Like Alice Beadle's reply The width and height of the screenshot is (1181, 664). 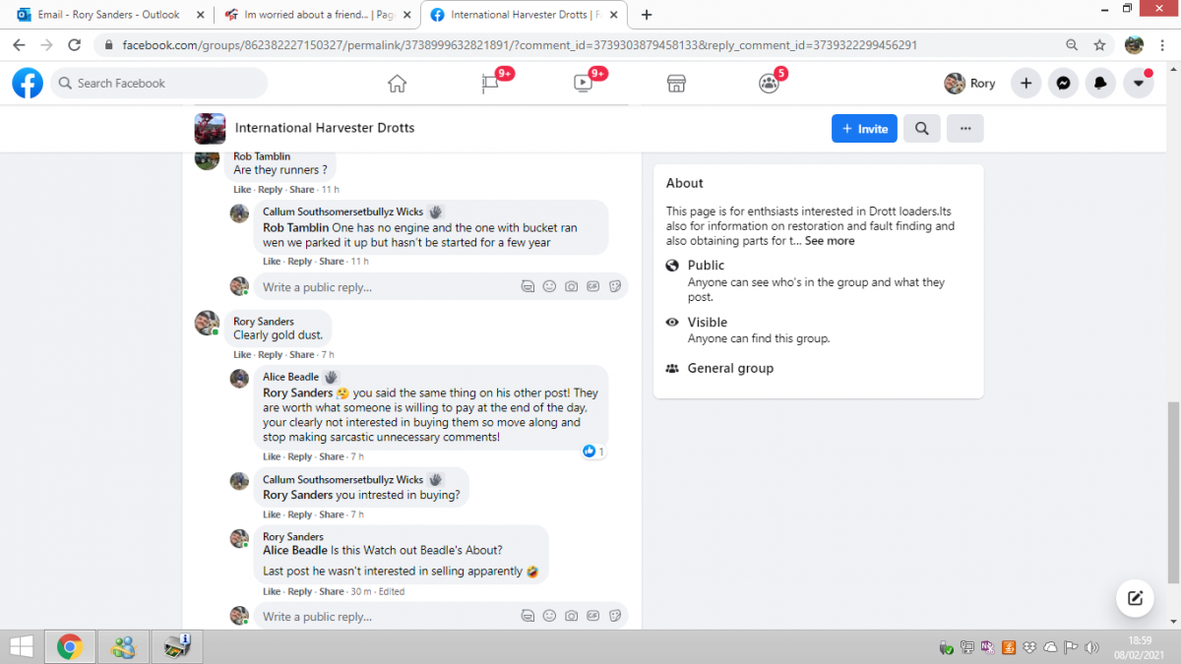pos(272,457)
